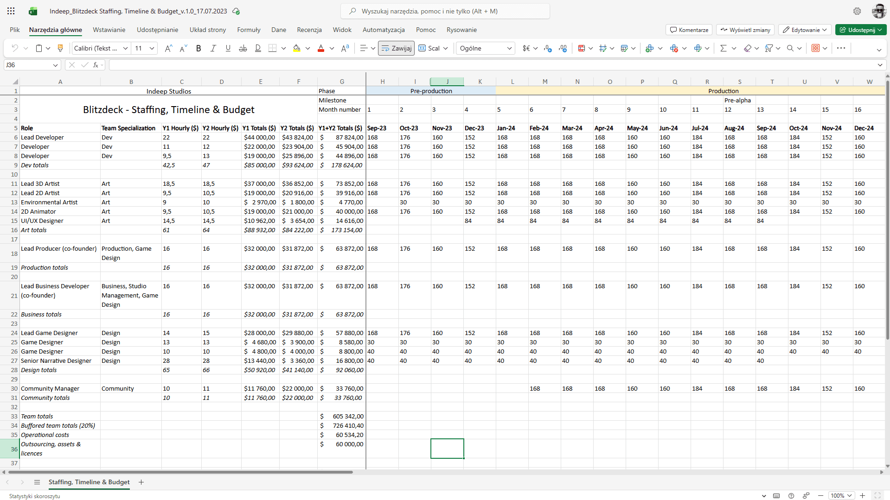Click the Scal merge button
Screen dimensions: 890x500
tap(429, 48)
